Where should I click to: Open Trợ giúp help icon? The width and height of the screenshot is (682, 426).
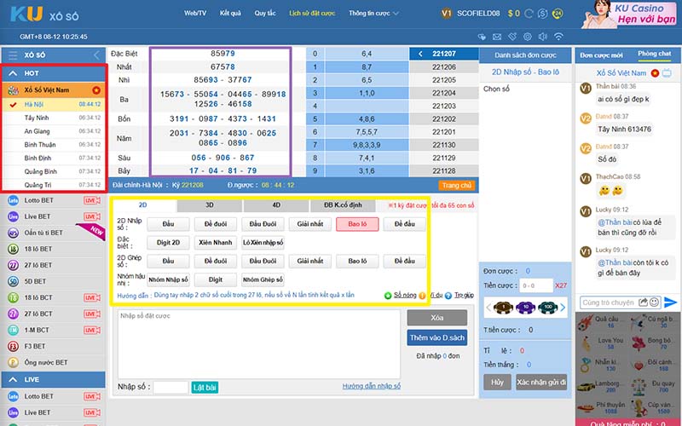(x=448, y=296)
